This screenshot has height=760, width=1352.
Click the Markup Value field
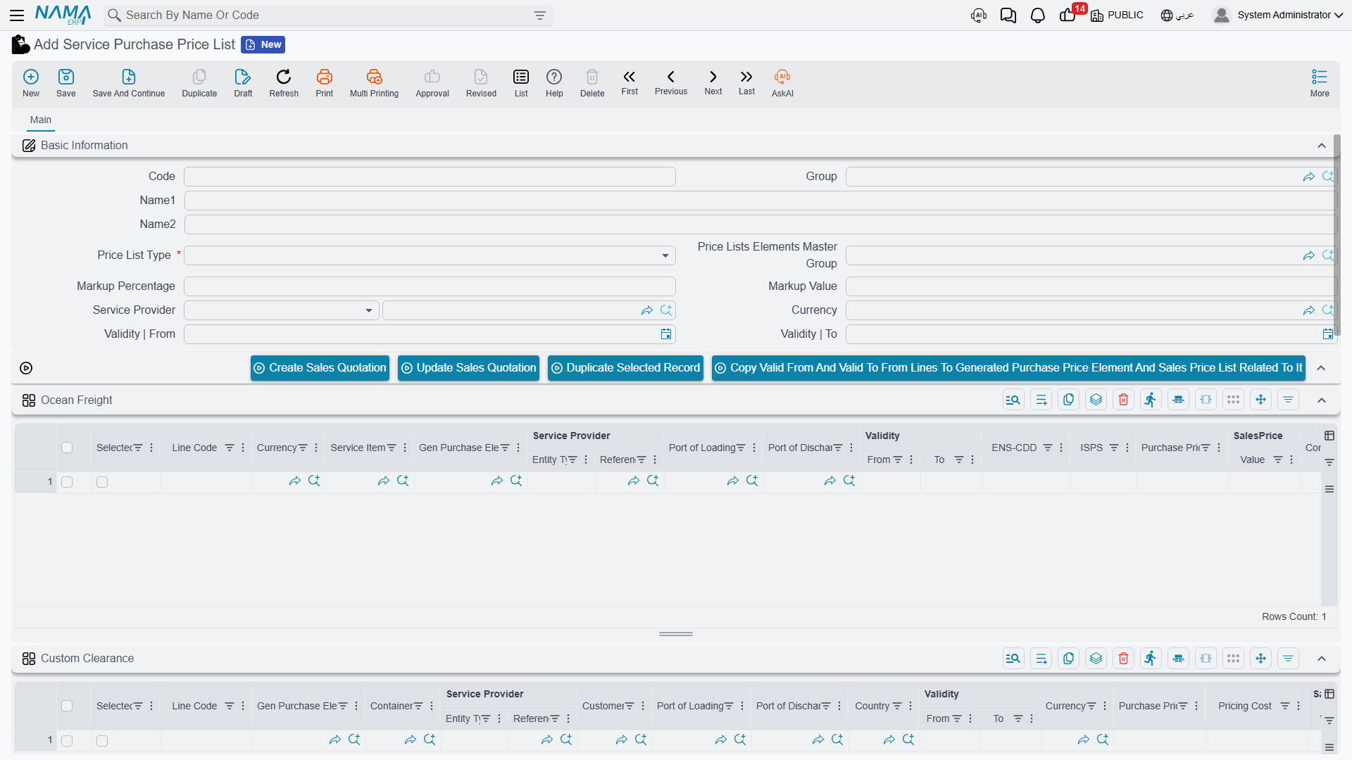click(1091, 286)
